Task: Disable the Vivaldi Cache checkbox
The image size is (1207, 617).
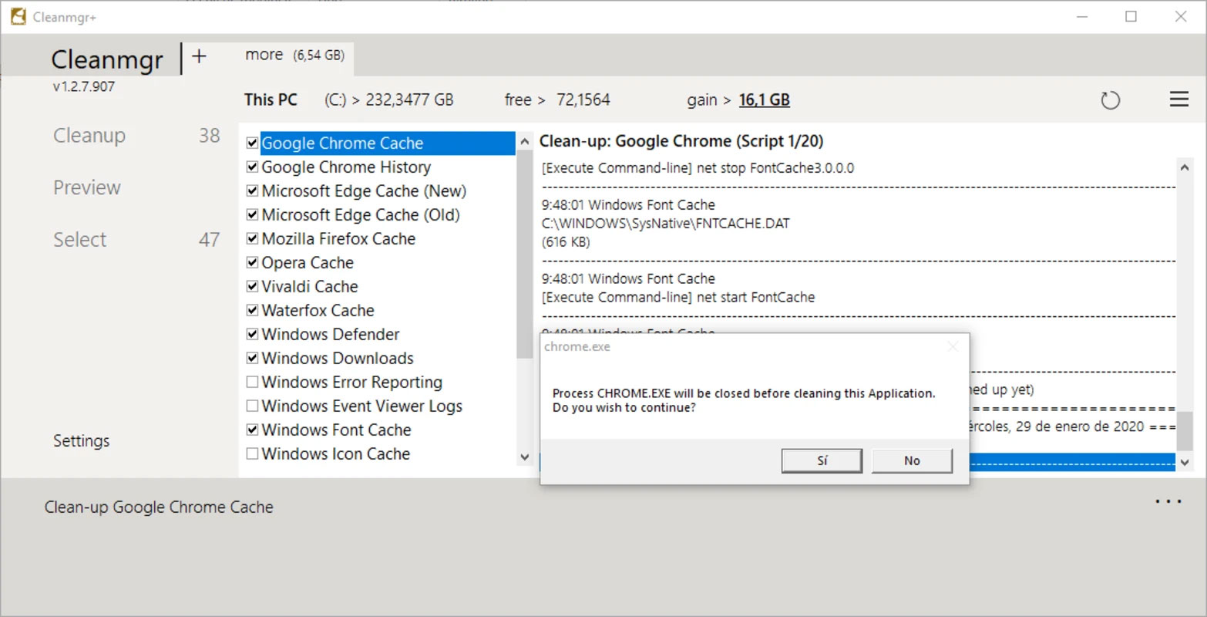Action: (x=252, y=287)
